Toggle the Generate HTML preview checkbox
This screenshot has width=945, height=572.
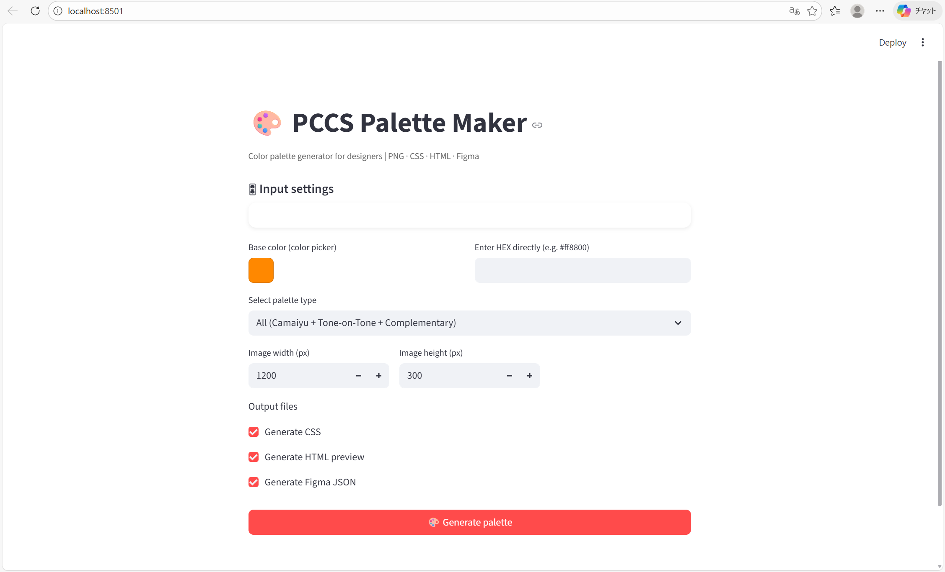[x=254, y=457]
